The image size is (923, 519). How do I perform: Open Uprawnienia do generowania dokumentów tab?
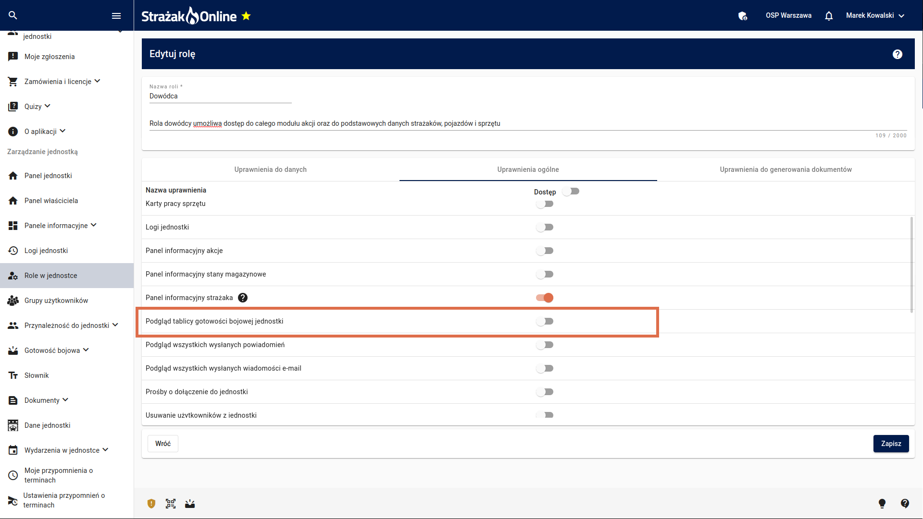786,169
